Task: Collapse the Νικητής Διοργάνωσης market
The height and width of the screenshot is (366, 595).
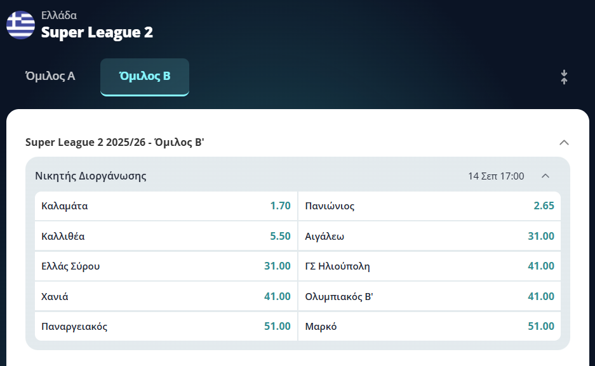Action: (x=545, y=176)
